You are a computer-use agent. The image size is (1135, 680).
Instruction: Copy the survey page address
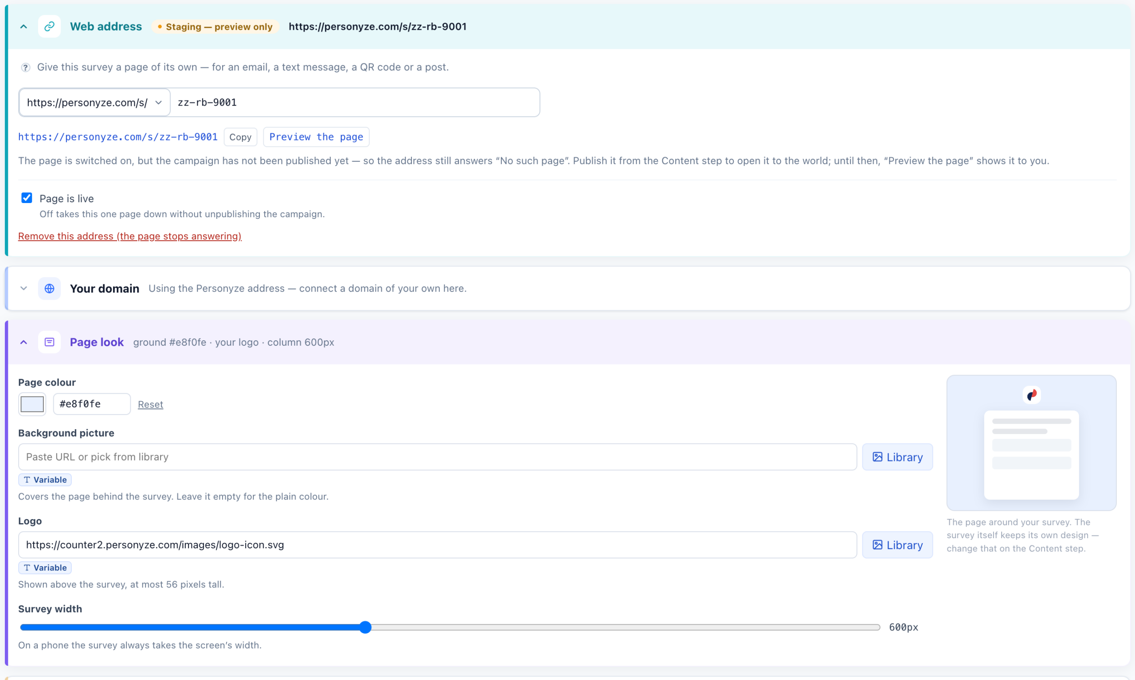(x=240, y=137)
